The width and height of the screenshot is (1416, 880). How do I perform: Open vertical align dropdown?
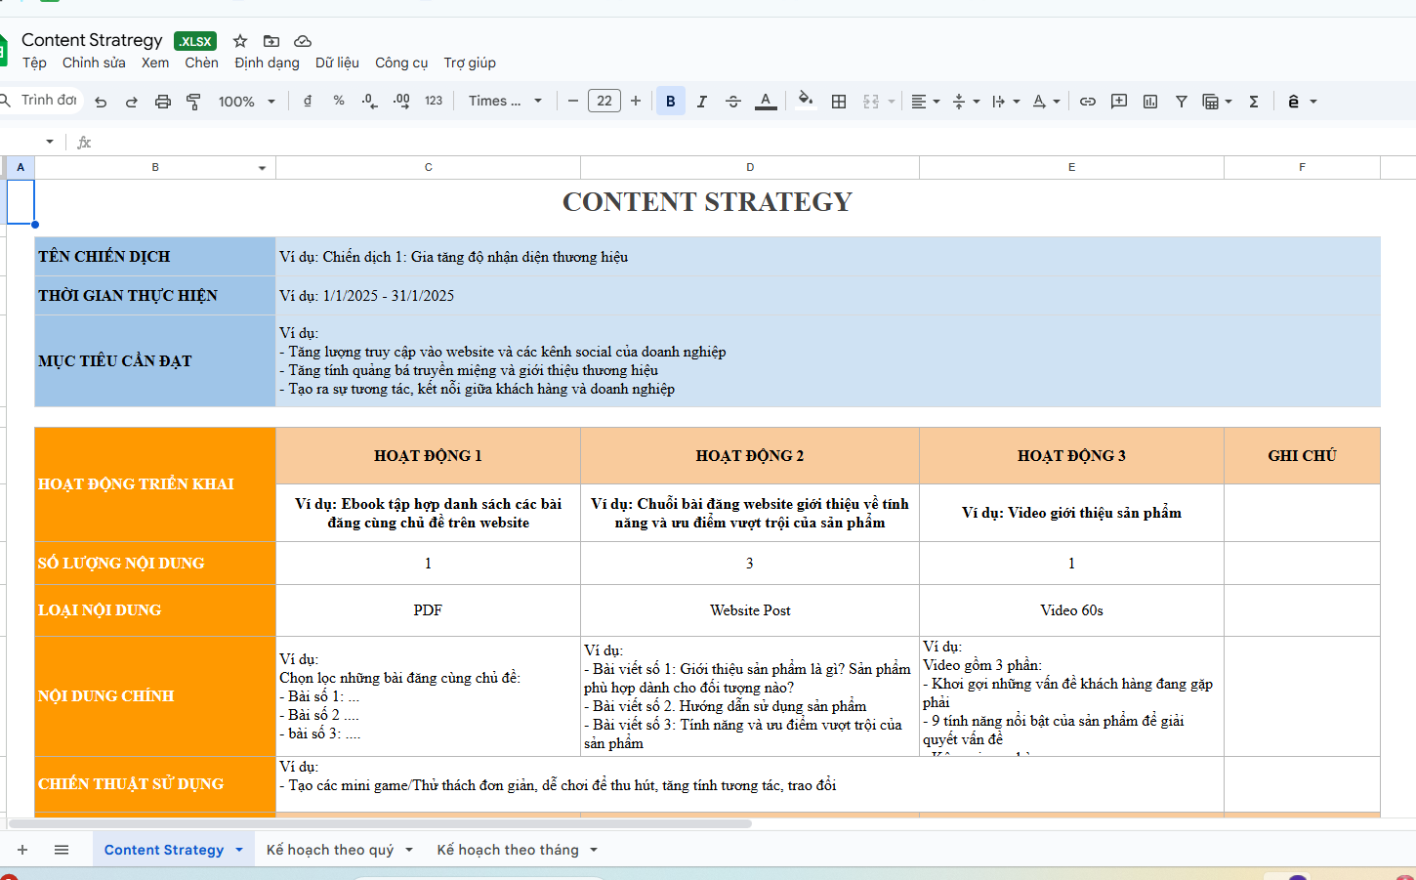(965, 102)
